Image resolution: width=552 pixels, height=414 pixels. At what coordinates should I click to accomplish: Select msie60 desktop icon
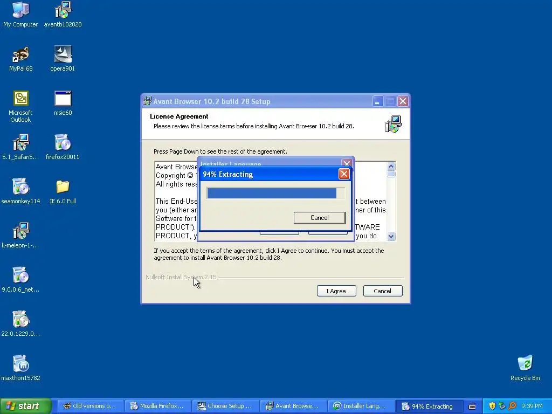(63, 103)
